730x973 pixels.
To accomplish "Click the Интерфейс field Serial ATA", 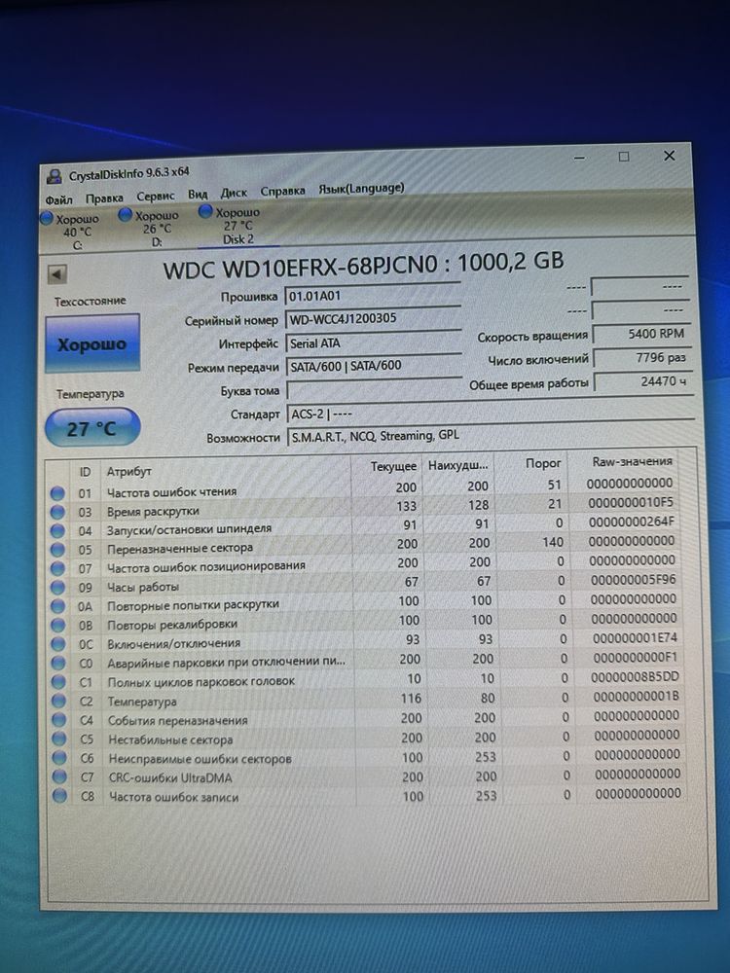I will [373, 342].
